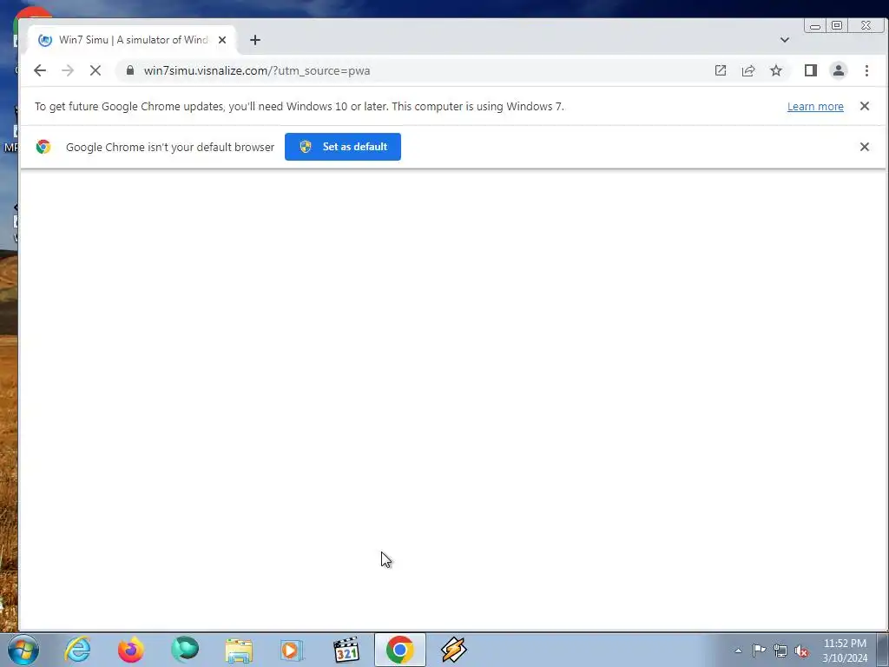Image resolution: width=889 pixels, height=667 pixels.
Task: Open the green globe browser taskbar icon
Action: (185, 650)
